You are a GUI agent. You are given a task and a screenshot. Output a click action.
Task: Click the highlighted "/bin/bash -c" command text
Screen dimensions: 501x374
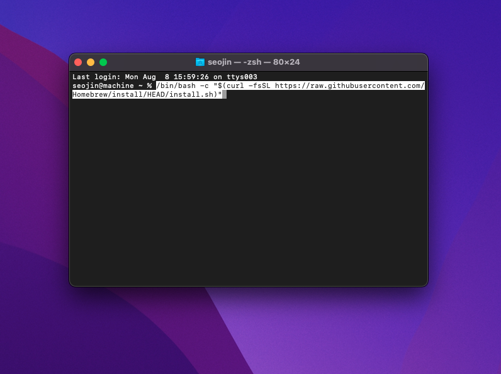[x=182, y=86]
